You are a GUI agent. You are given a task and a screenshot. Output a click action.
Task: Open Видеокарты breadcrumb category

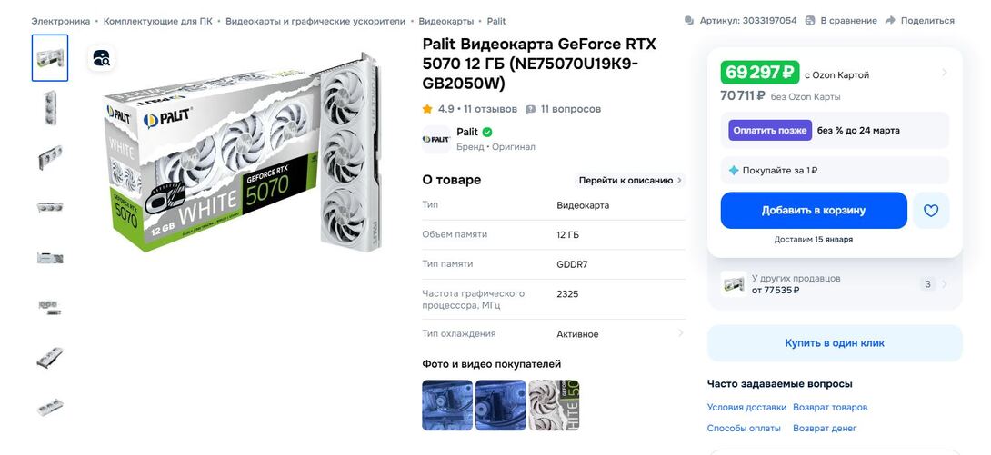coord(446,21)
